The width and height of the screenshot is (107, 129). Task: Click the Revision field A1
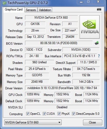(70, 24)
